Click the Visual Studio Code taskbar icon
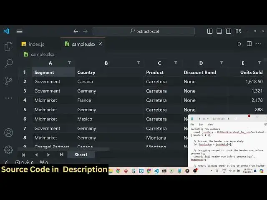The height and width of the screenshot is (200, 267). pyautogui.click(x=156, y=171)
